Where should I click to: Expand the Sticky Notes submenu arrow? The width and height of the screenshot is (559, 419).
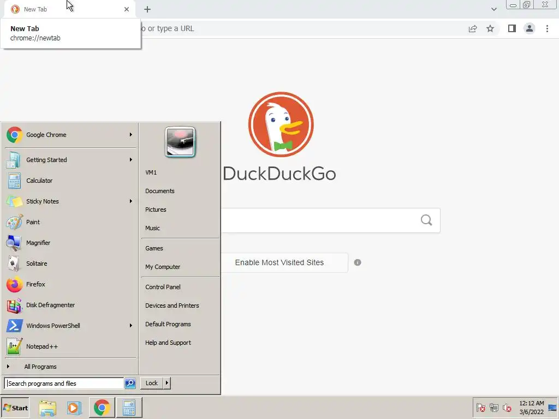pos(131,201)
